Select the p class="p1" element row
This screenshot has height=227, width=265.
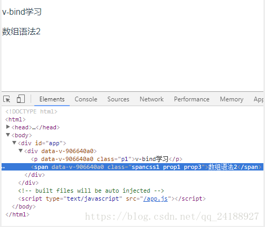[x=107, y=159]
